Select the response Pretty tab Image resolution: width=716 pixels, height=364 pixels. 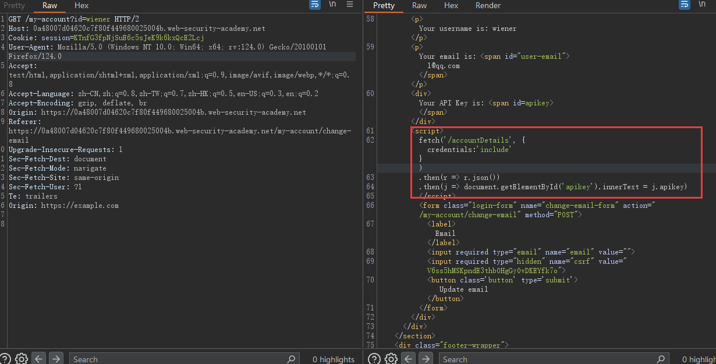coord(384,5)
